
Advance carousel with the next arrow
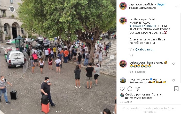pos(112,57)
